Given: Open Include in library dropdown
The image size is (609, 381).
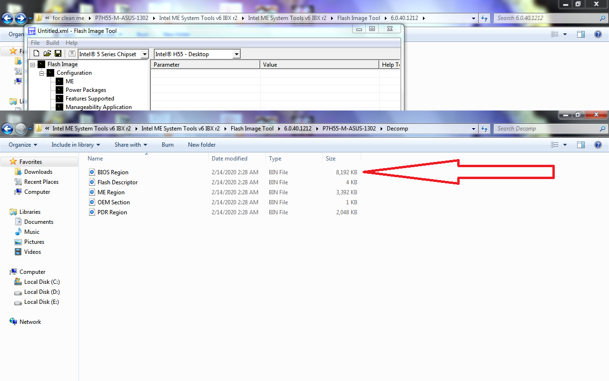Looking at the screenshot, I should pyautogui.click(x=76, y=145).
